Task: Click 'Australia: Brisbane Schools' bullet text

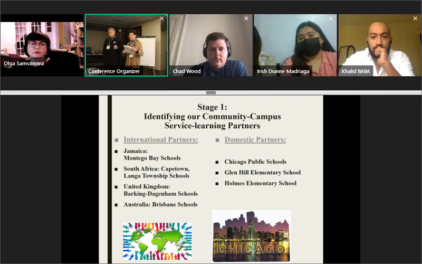Action: tap(160, 204)
